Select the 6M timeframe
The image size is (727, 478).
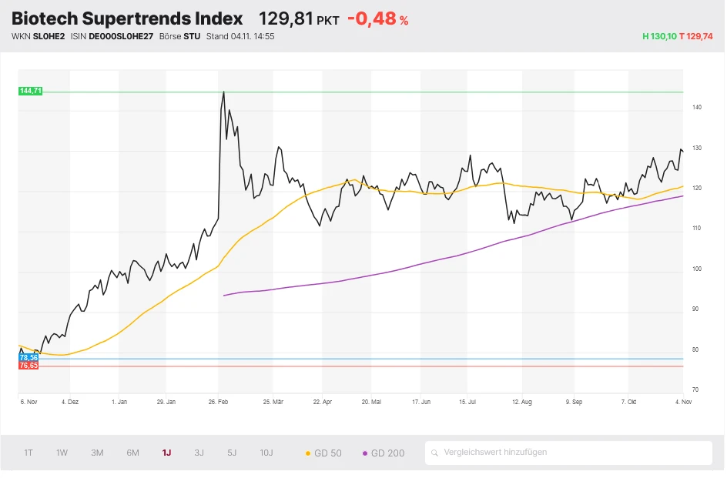[x=132, y=453]
